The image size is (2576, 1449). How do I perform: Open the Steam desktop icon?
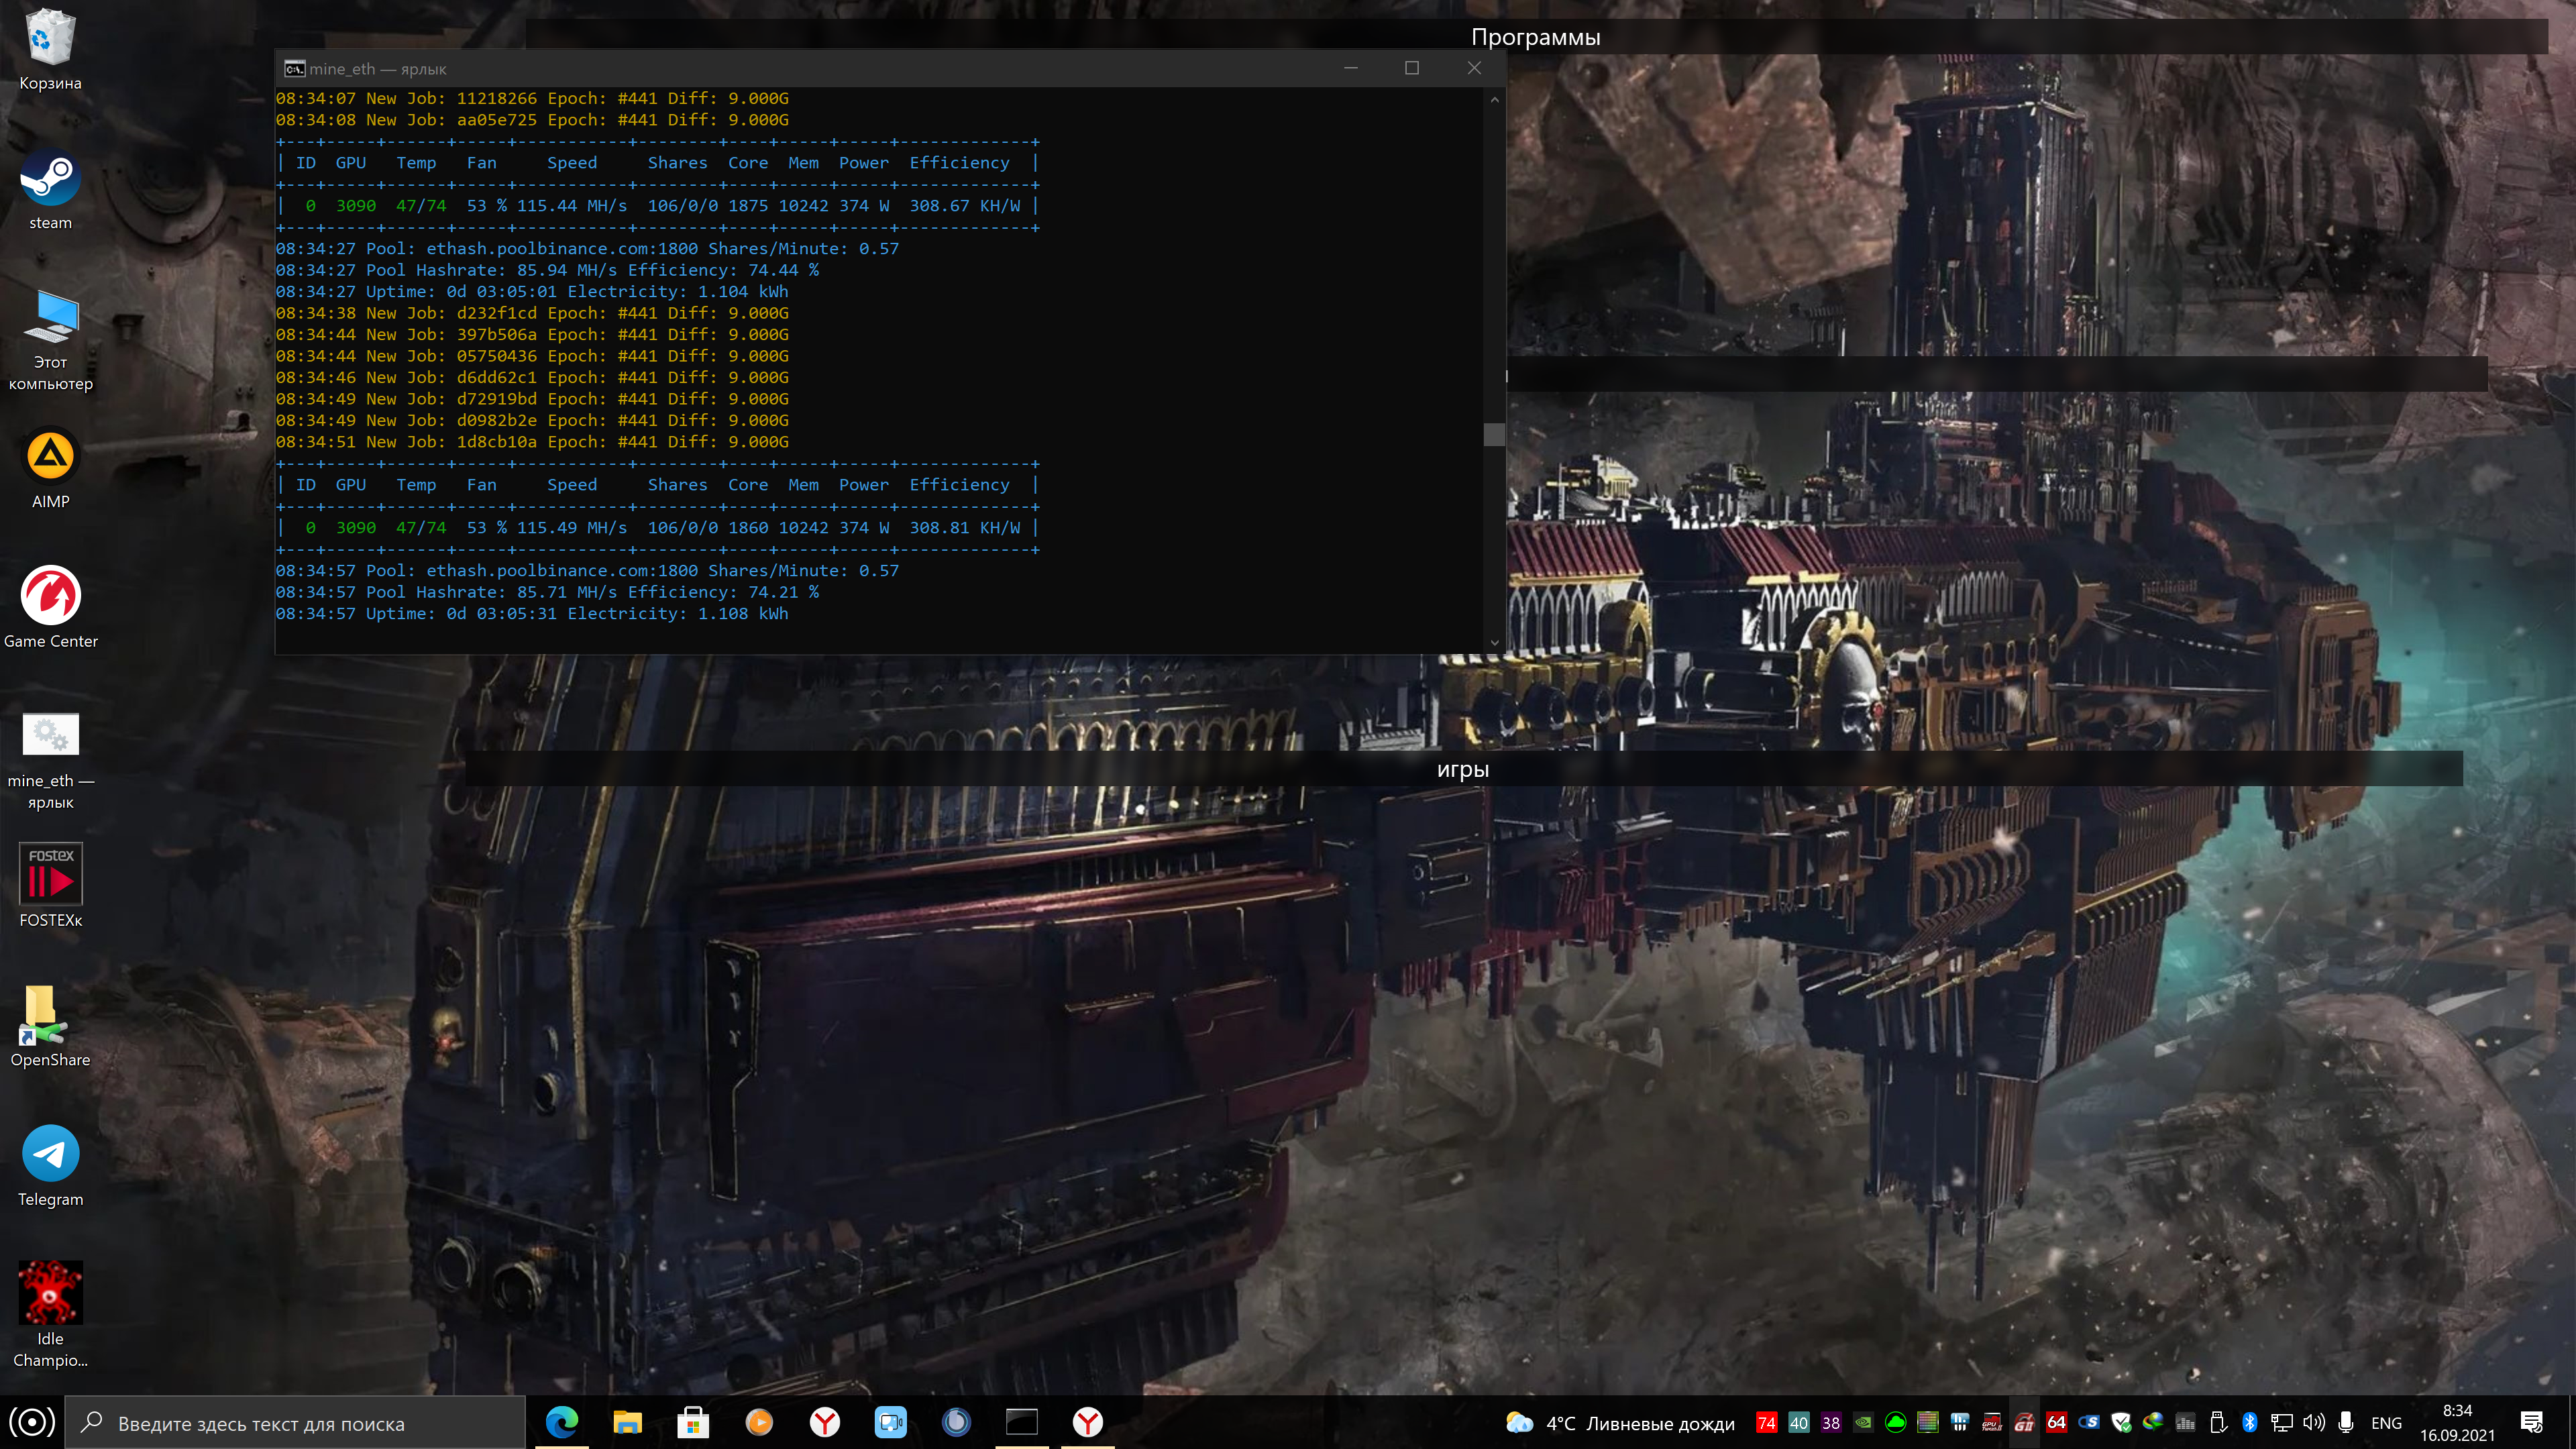[x=50, y=179]
